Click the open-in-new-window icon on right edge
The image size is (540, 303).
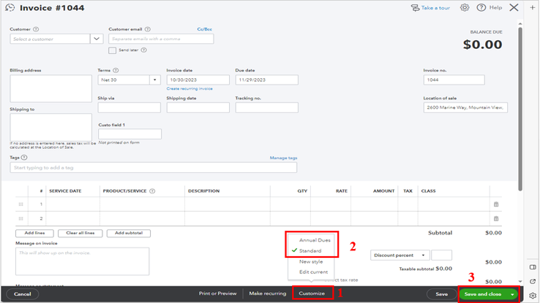[533, 281]
